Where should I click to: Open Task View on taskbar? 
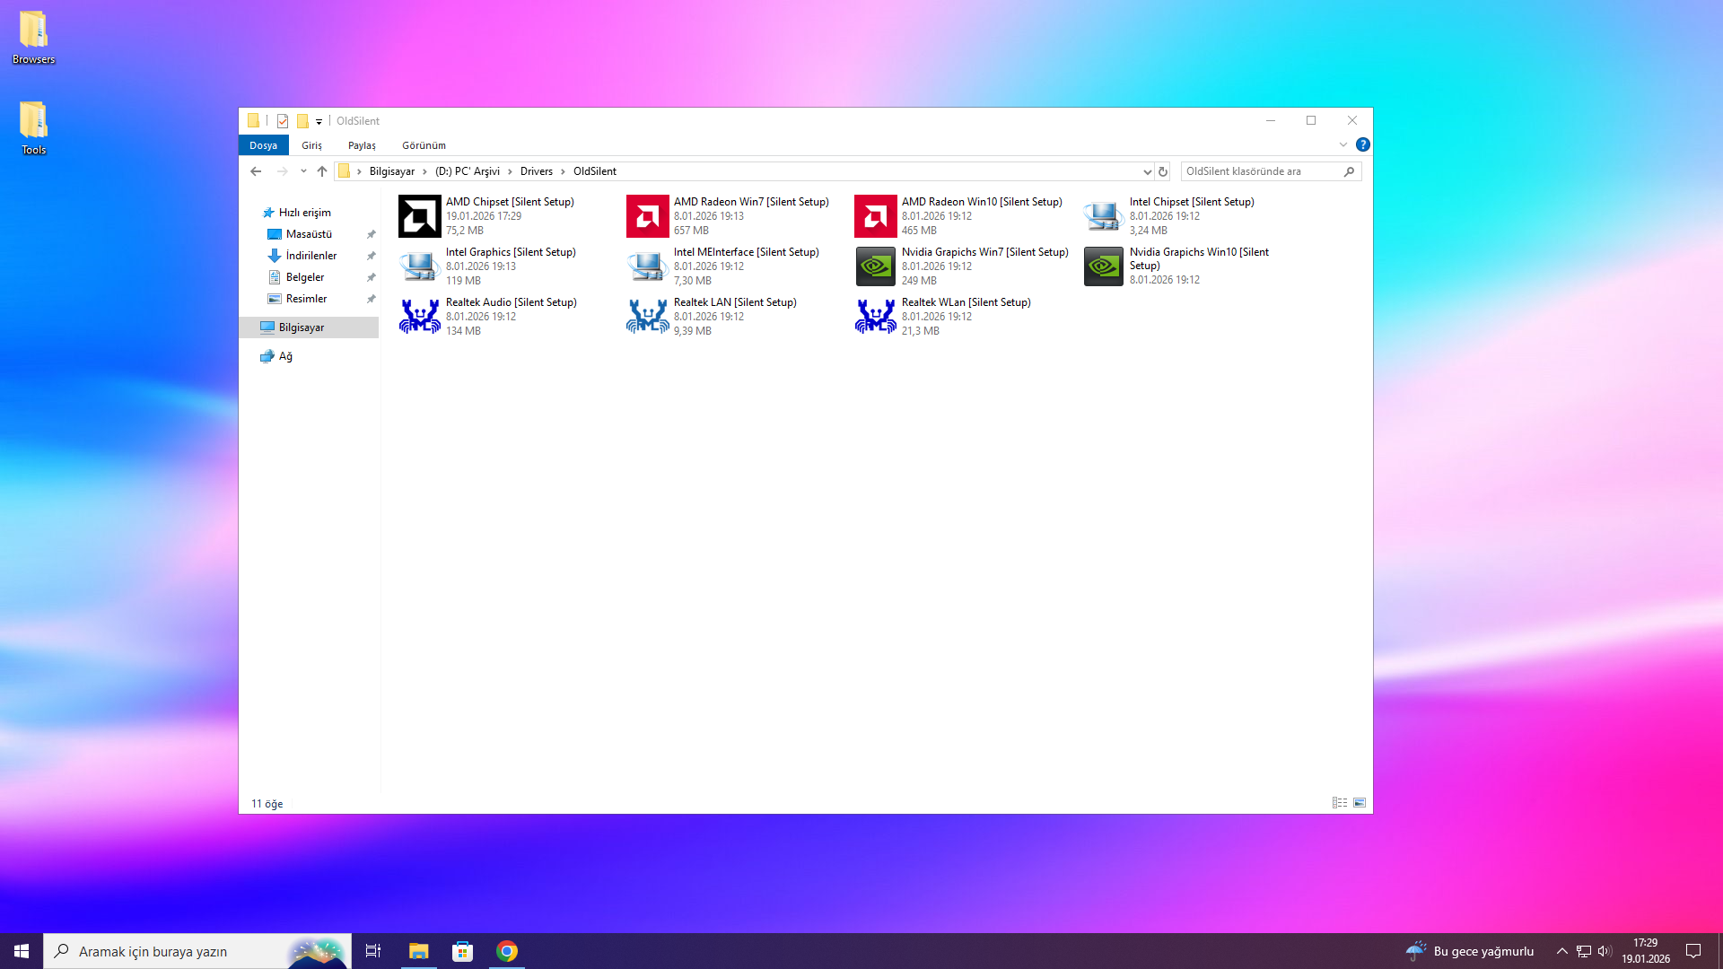tap(373, 951)
